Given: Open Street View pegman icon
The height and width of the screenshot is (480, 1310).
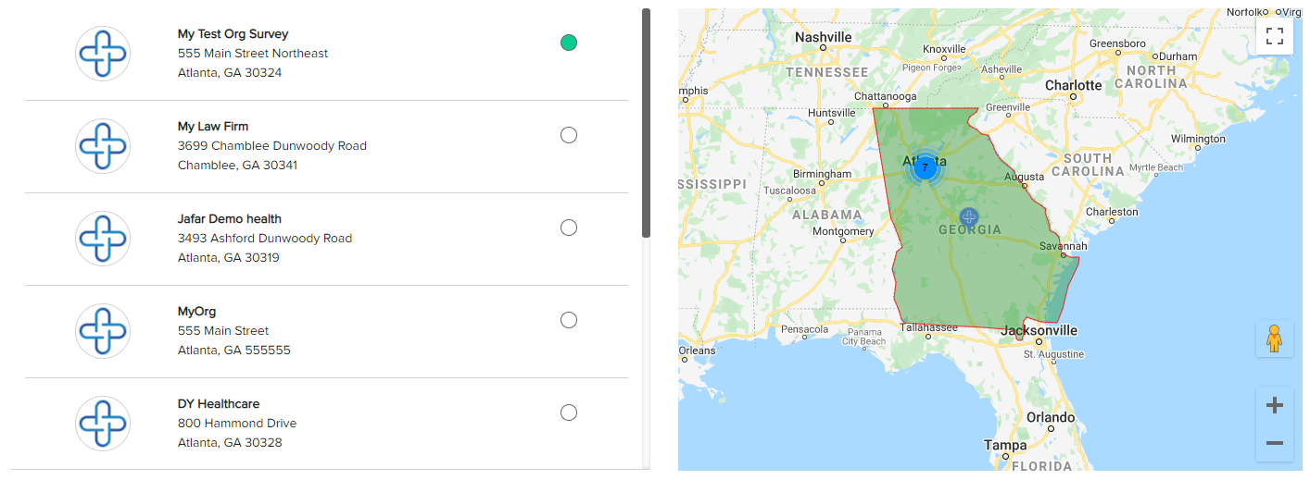Looking at the screenshot, I should point(1274,338).
